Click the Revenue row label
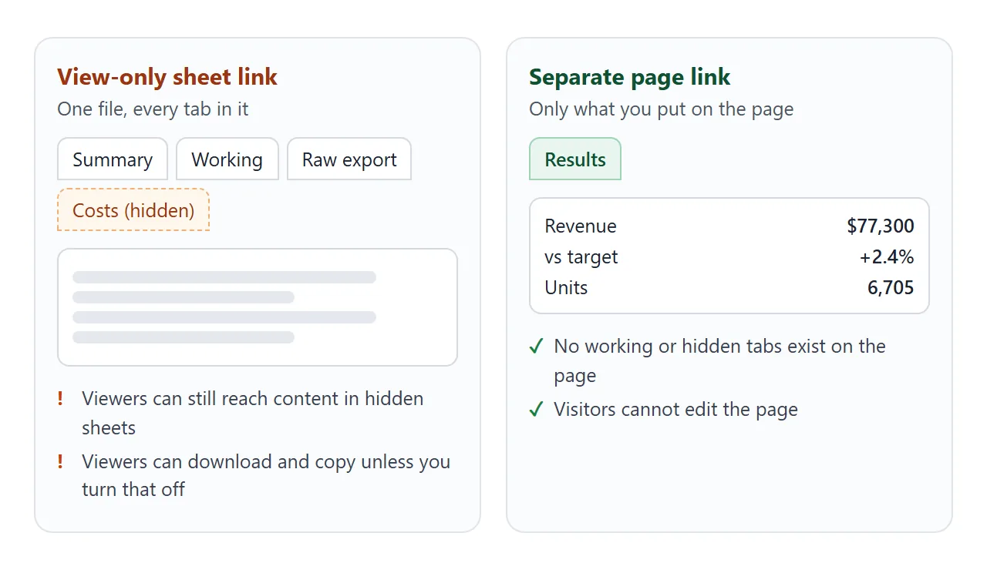 click(581, 226)
